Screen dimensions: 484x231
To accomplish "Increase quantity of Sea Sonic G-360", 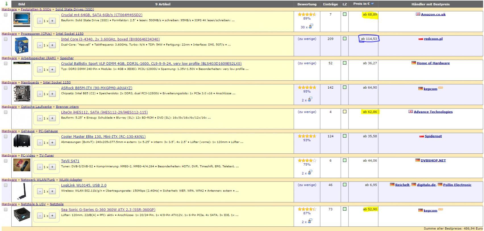I will point(52,216).
